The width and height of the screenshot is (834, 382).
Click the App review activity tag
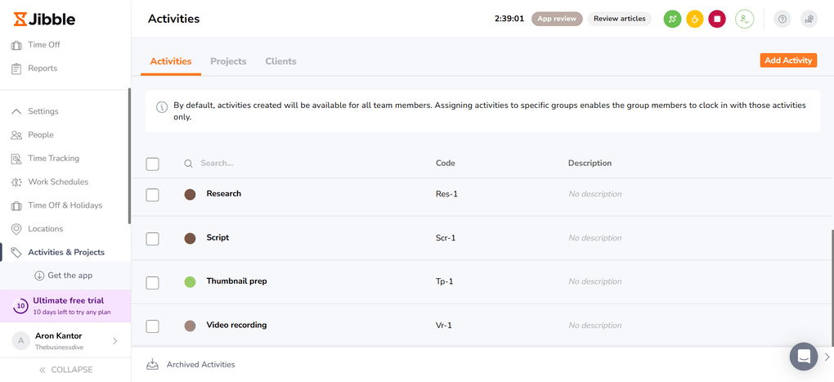click(x=557, y=19)
